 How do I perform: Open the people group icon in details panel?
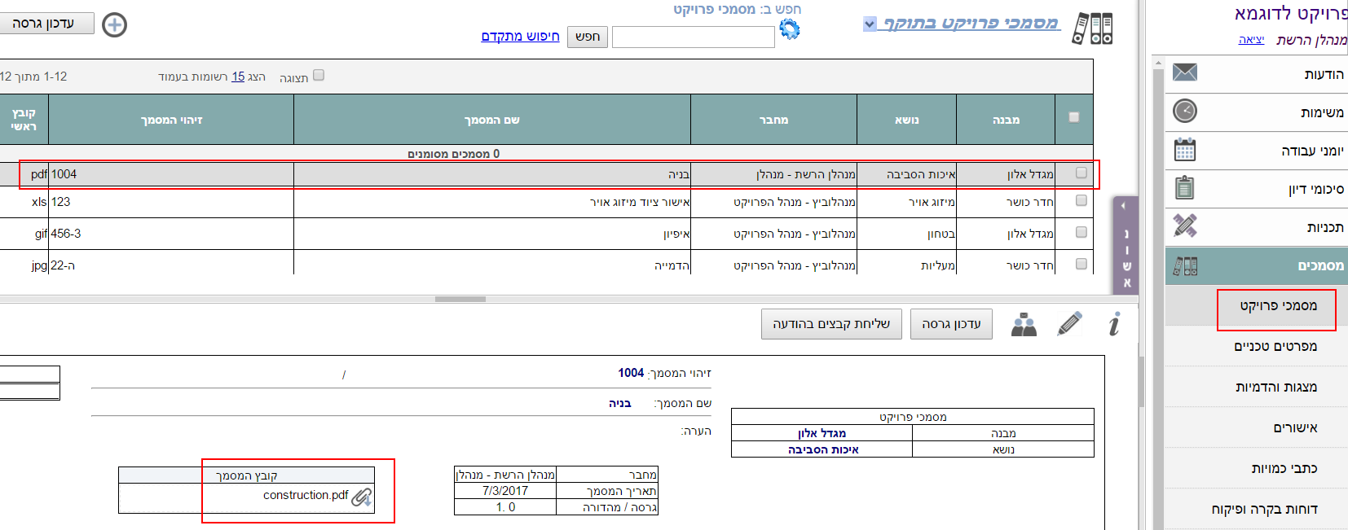tap(1024, 324)
